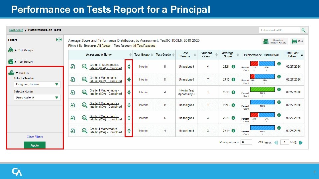Click the student ID search magnifier

click(x=303, y=30)
